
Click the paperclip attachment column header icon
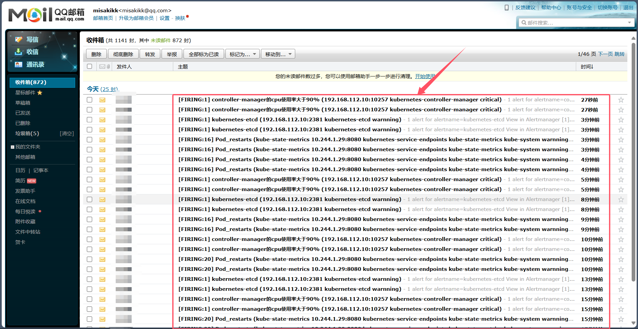(108, 66)
